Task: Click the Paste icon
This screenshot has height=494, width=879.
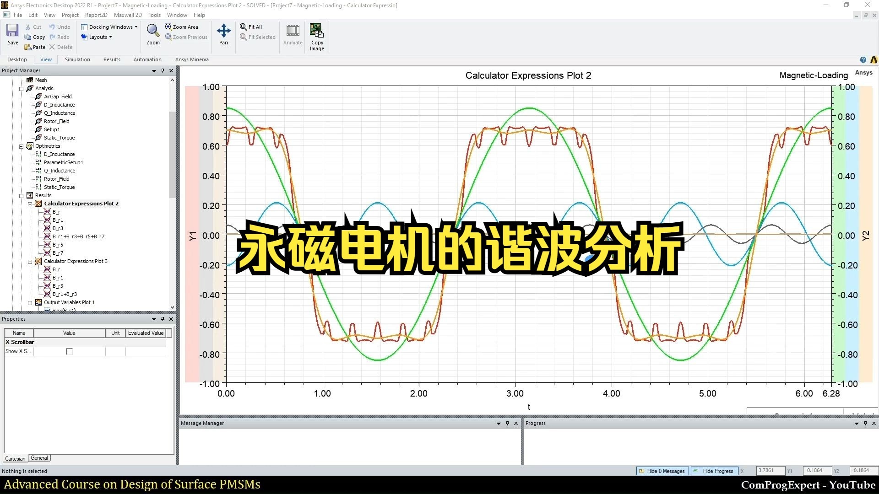Action: coord(35,47)
